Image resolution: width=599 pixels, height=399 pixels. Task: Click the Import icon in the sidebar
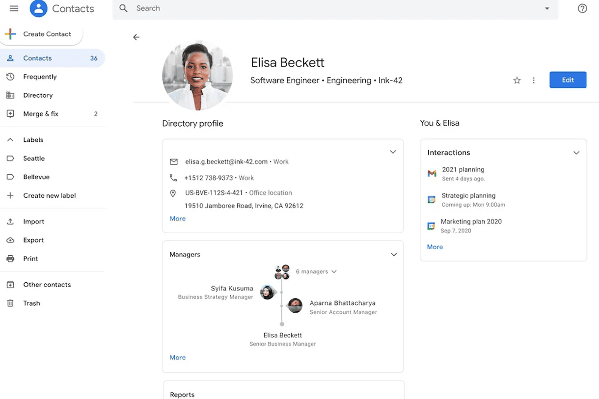pyautogui.click(x=11, y=221)
